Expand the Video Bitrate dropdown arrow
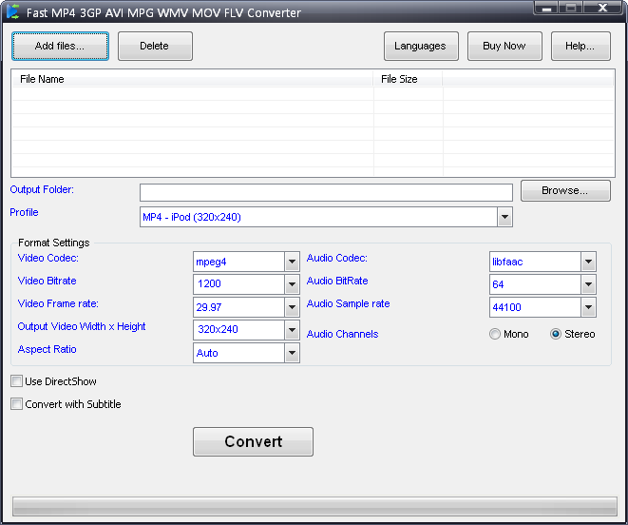The width and height of the screenshot is (628, 525). (x=292, y=284)
